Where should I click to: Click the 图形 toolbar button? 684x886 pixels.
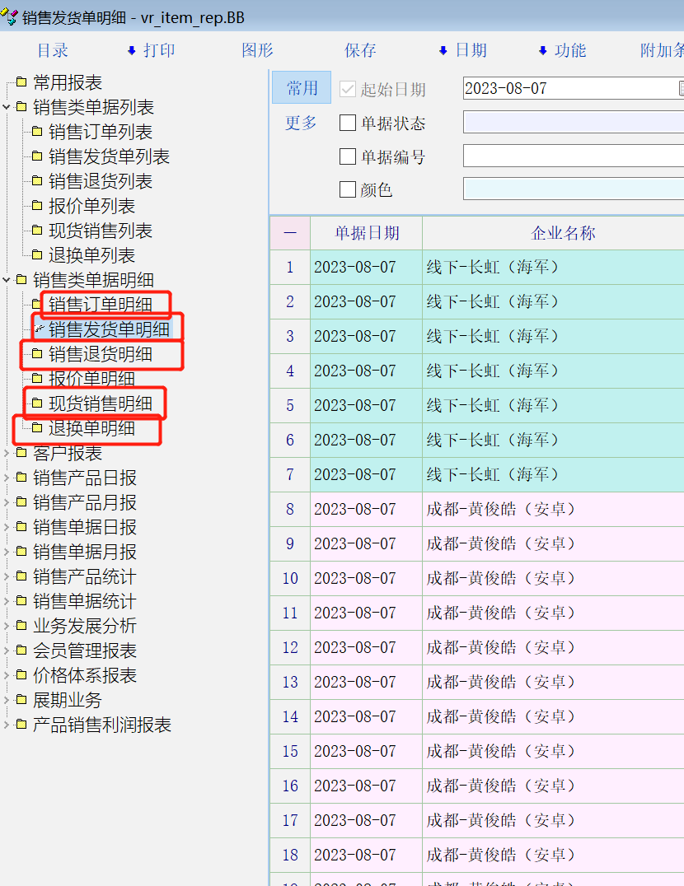click(x=257, y=51)
